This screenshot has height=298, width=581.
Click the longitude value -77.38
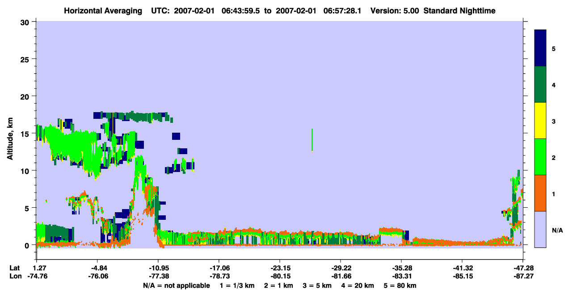tap(158, 277)
